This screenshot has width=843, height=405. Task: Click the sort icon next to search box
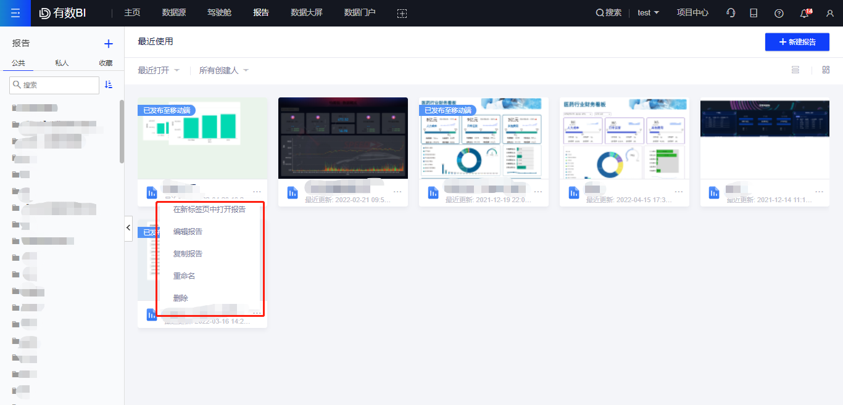coord(109,85)
